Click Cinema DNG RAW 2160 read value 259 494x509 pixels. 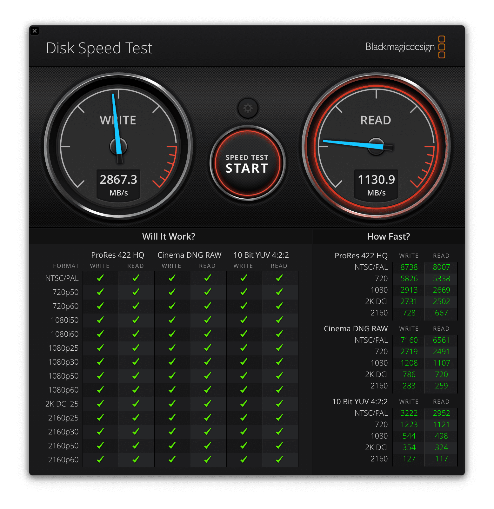point(441,386)
